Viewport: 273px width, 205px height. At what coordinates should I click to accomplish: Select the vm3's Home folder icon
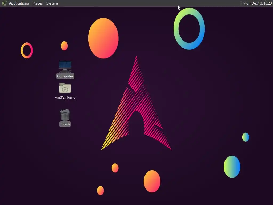(65, 88)
